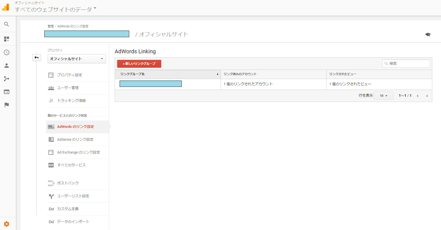This screenshot has width=441, height=230.
Task: Open the customization dashboard icon
Action: (7, 39)
